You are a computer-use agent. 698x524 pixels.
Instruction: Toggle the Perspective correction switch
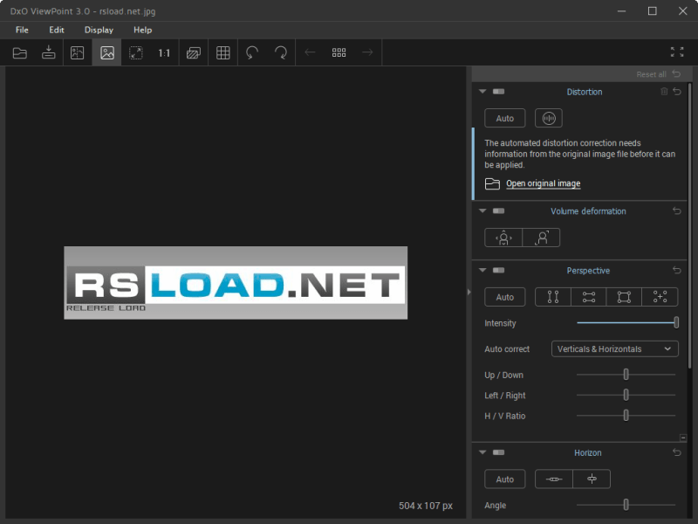[498, 271]
